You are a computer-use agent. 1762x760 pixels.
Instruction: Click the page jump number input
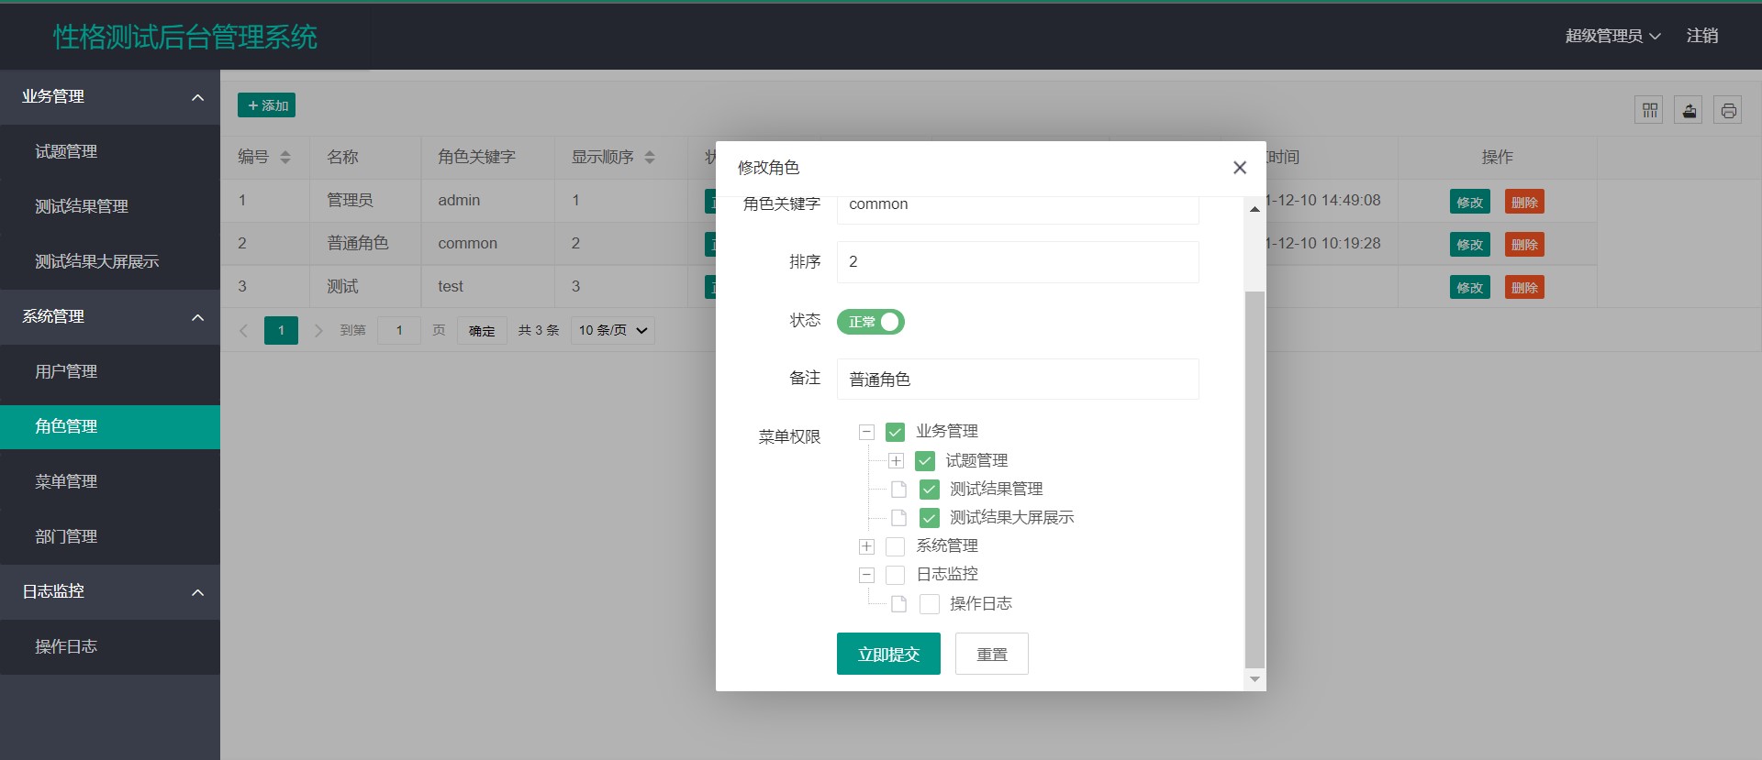click(399, 330)
